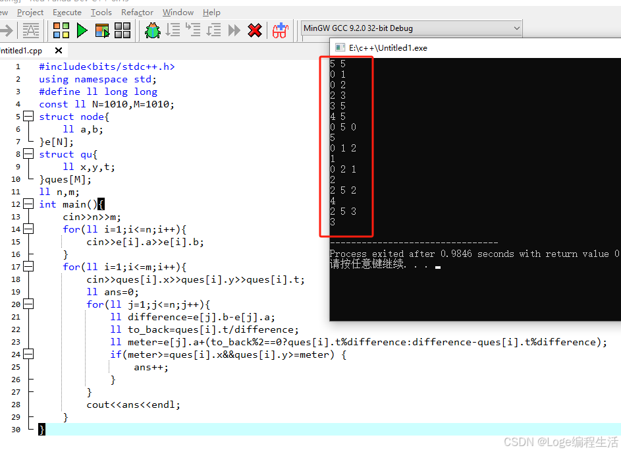Image resolution: width=621 pixels, height=452 pixels.
Task: Click the '请按任意键继续' console prompt
Action: [x=367, y=264]
